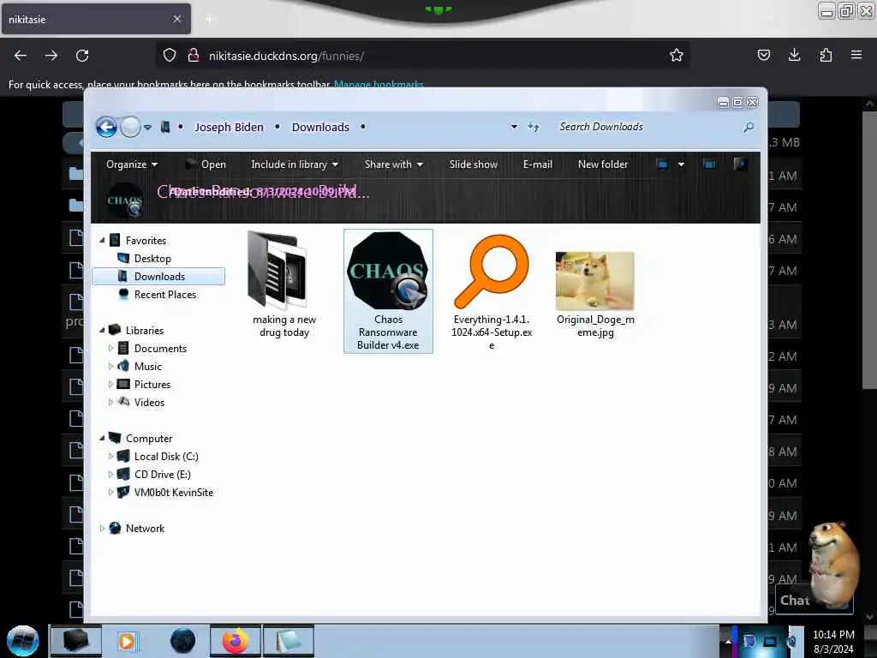
Task: Click New folder in toolbar
Action: pyautogui.click(x=603, y=164)
